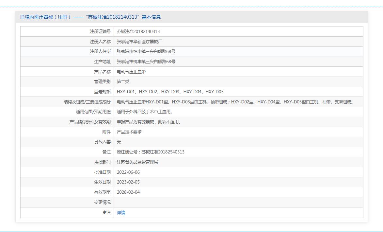Open the 详情 link in the 注 row
The height and width of the screenshot is (232, 383).
(121, 213)
